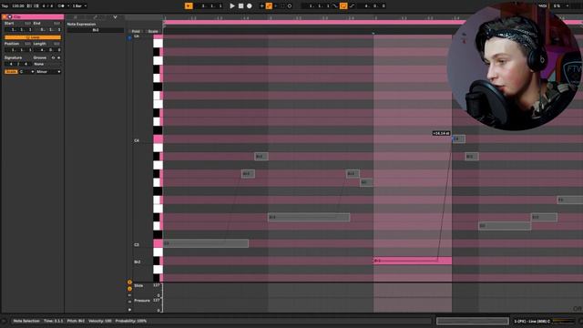Click the commit groove icon

pyautogui.click(x=58, y=57)
